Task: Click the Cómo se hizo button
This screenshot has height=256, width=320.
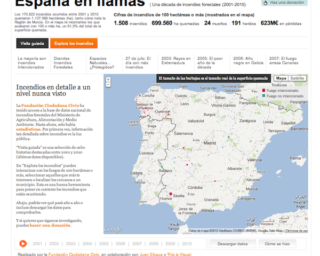Action: (277, 244)
